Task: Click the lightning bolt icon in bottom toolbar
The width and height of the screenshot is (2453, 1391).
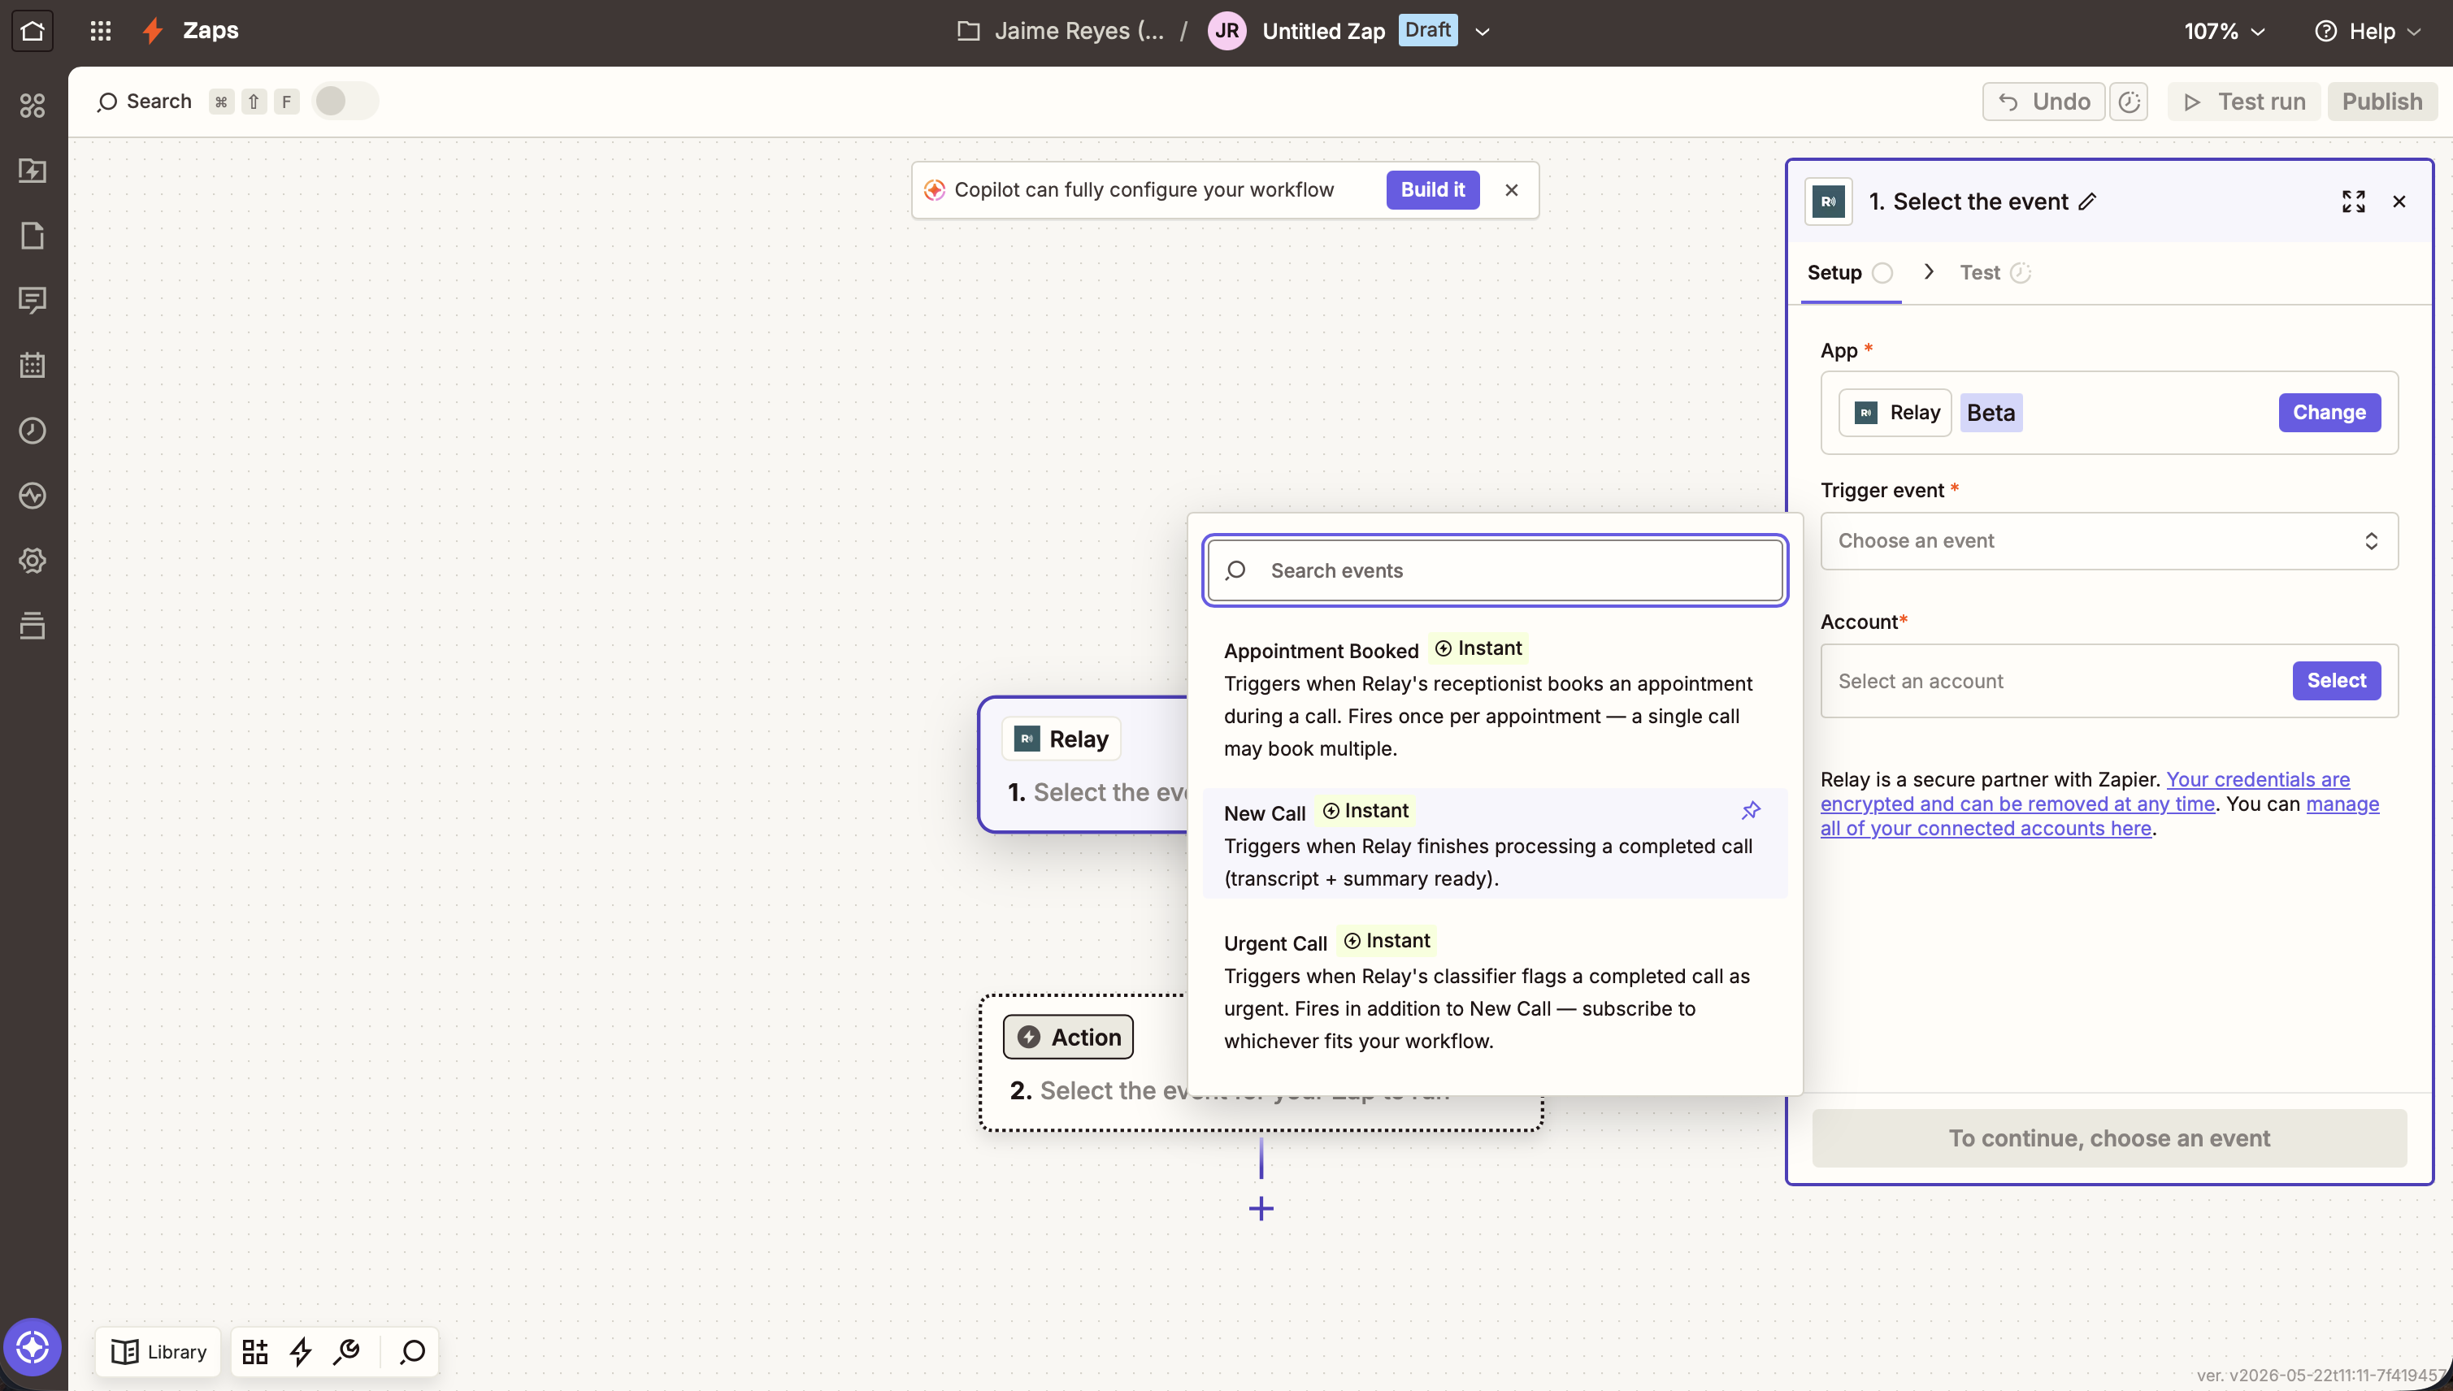Action: [301, 1352]
